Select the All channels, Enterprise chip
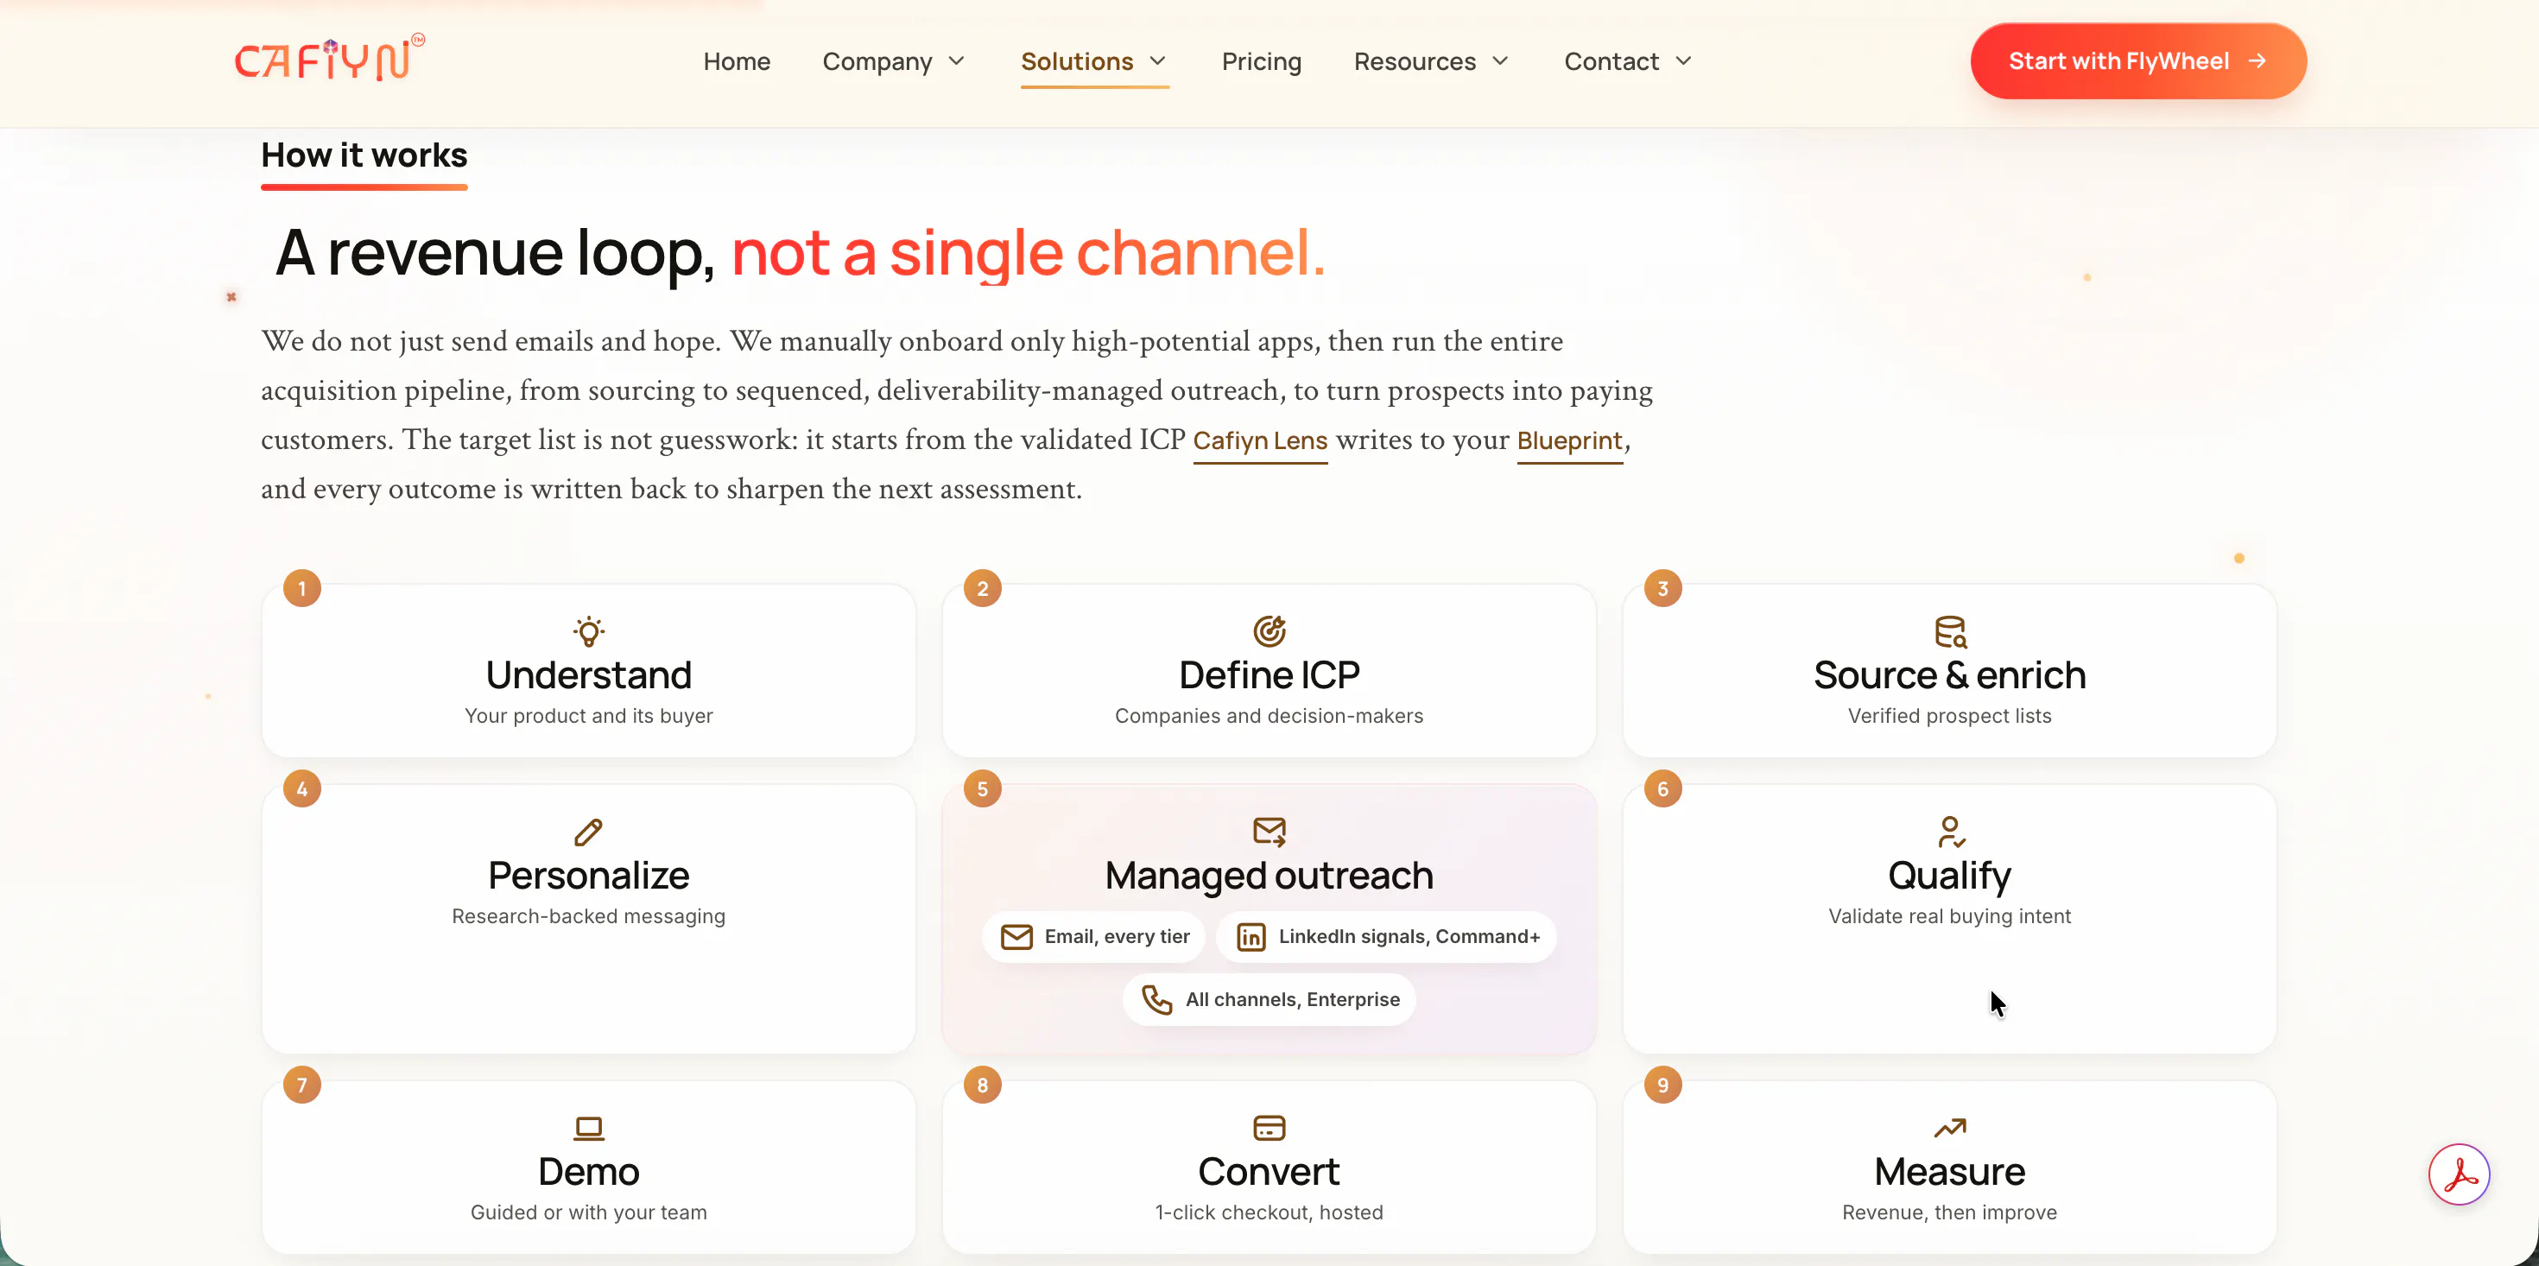This screenshot has width=2539, height=1266. (1269, 1000)
